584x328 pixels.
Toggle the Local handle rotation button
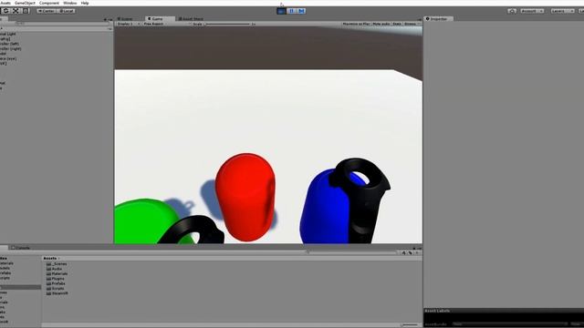pyautogui.click(x=67, y=11)
